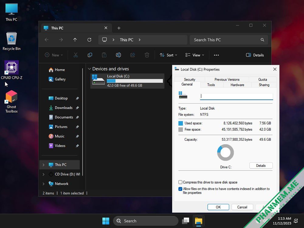
Task: Open the Recycle Bin desktop icon
Action: tap(12, 41)
